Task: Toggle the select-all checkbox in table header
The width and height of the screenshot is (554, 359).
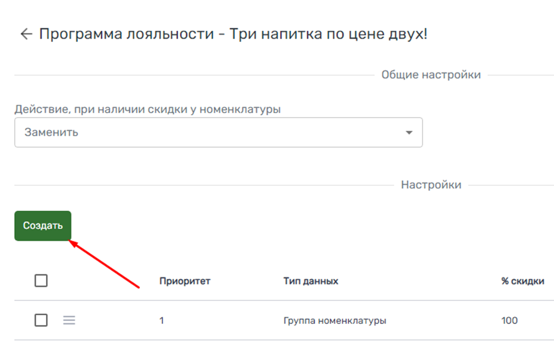Action: point(41,281)
